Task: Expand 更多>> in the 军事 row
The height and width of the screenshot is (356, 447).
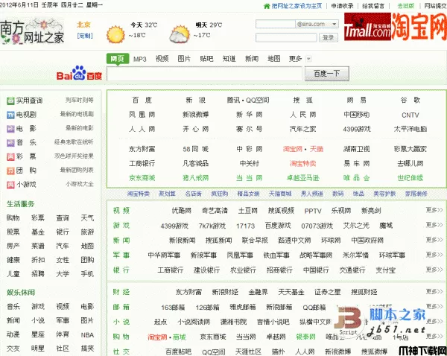Action: [x=434, y=255]
